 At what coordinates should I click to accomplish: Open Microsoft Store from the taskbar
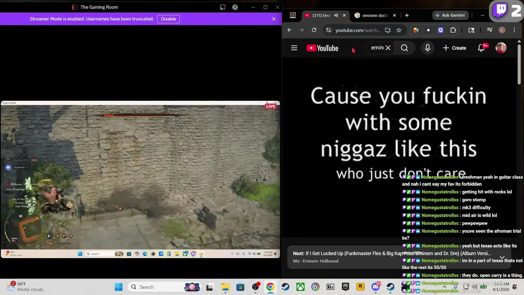(240, 287)
